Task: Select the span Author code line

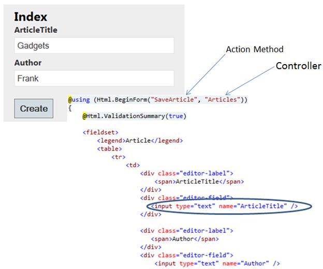Action: (x=185, y=239)
